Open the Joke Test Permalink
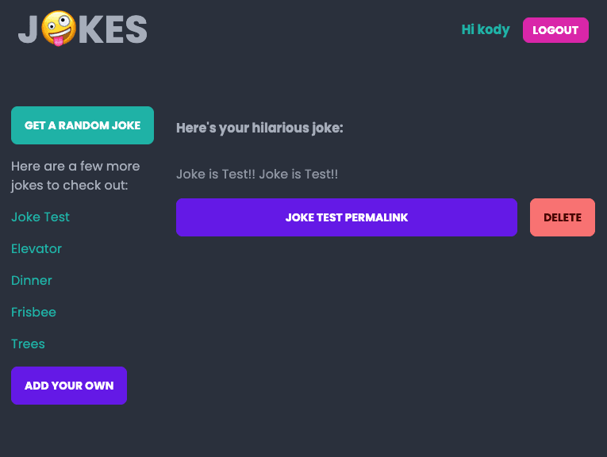The image size is (607, 457). pyautogui.click(x=347, y=217)
